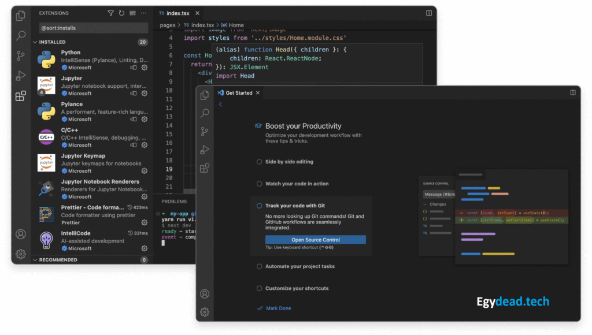Image resolution: width=592 pixels, height=335 pixels.
Task: Click the Open Source Control button
Action: point(315,240)
